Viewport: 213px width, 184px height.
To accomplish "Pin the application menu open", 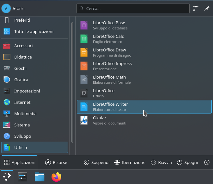I will pyautogui.click(x=207, y=9).
